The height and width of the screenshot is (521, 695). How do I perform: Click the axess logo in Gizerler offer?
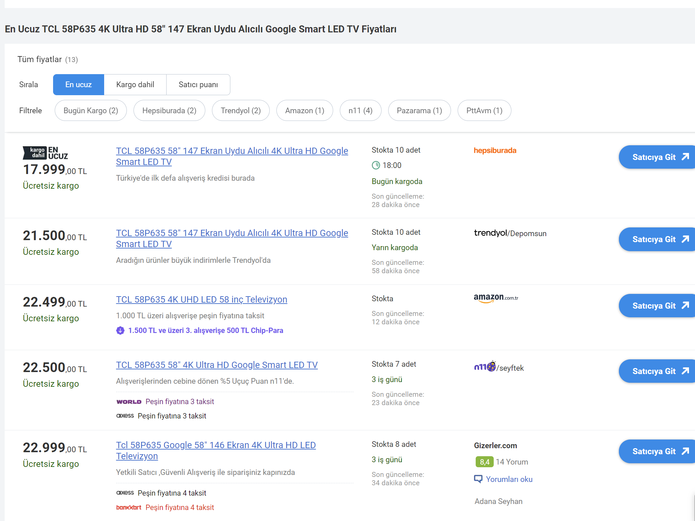125,493
